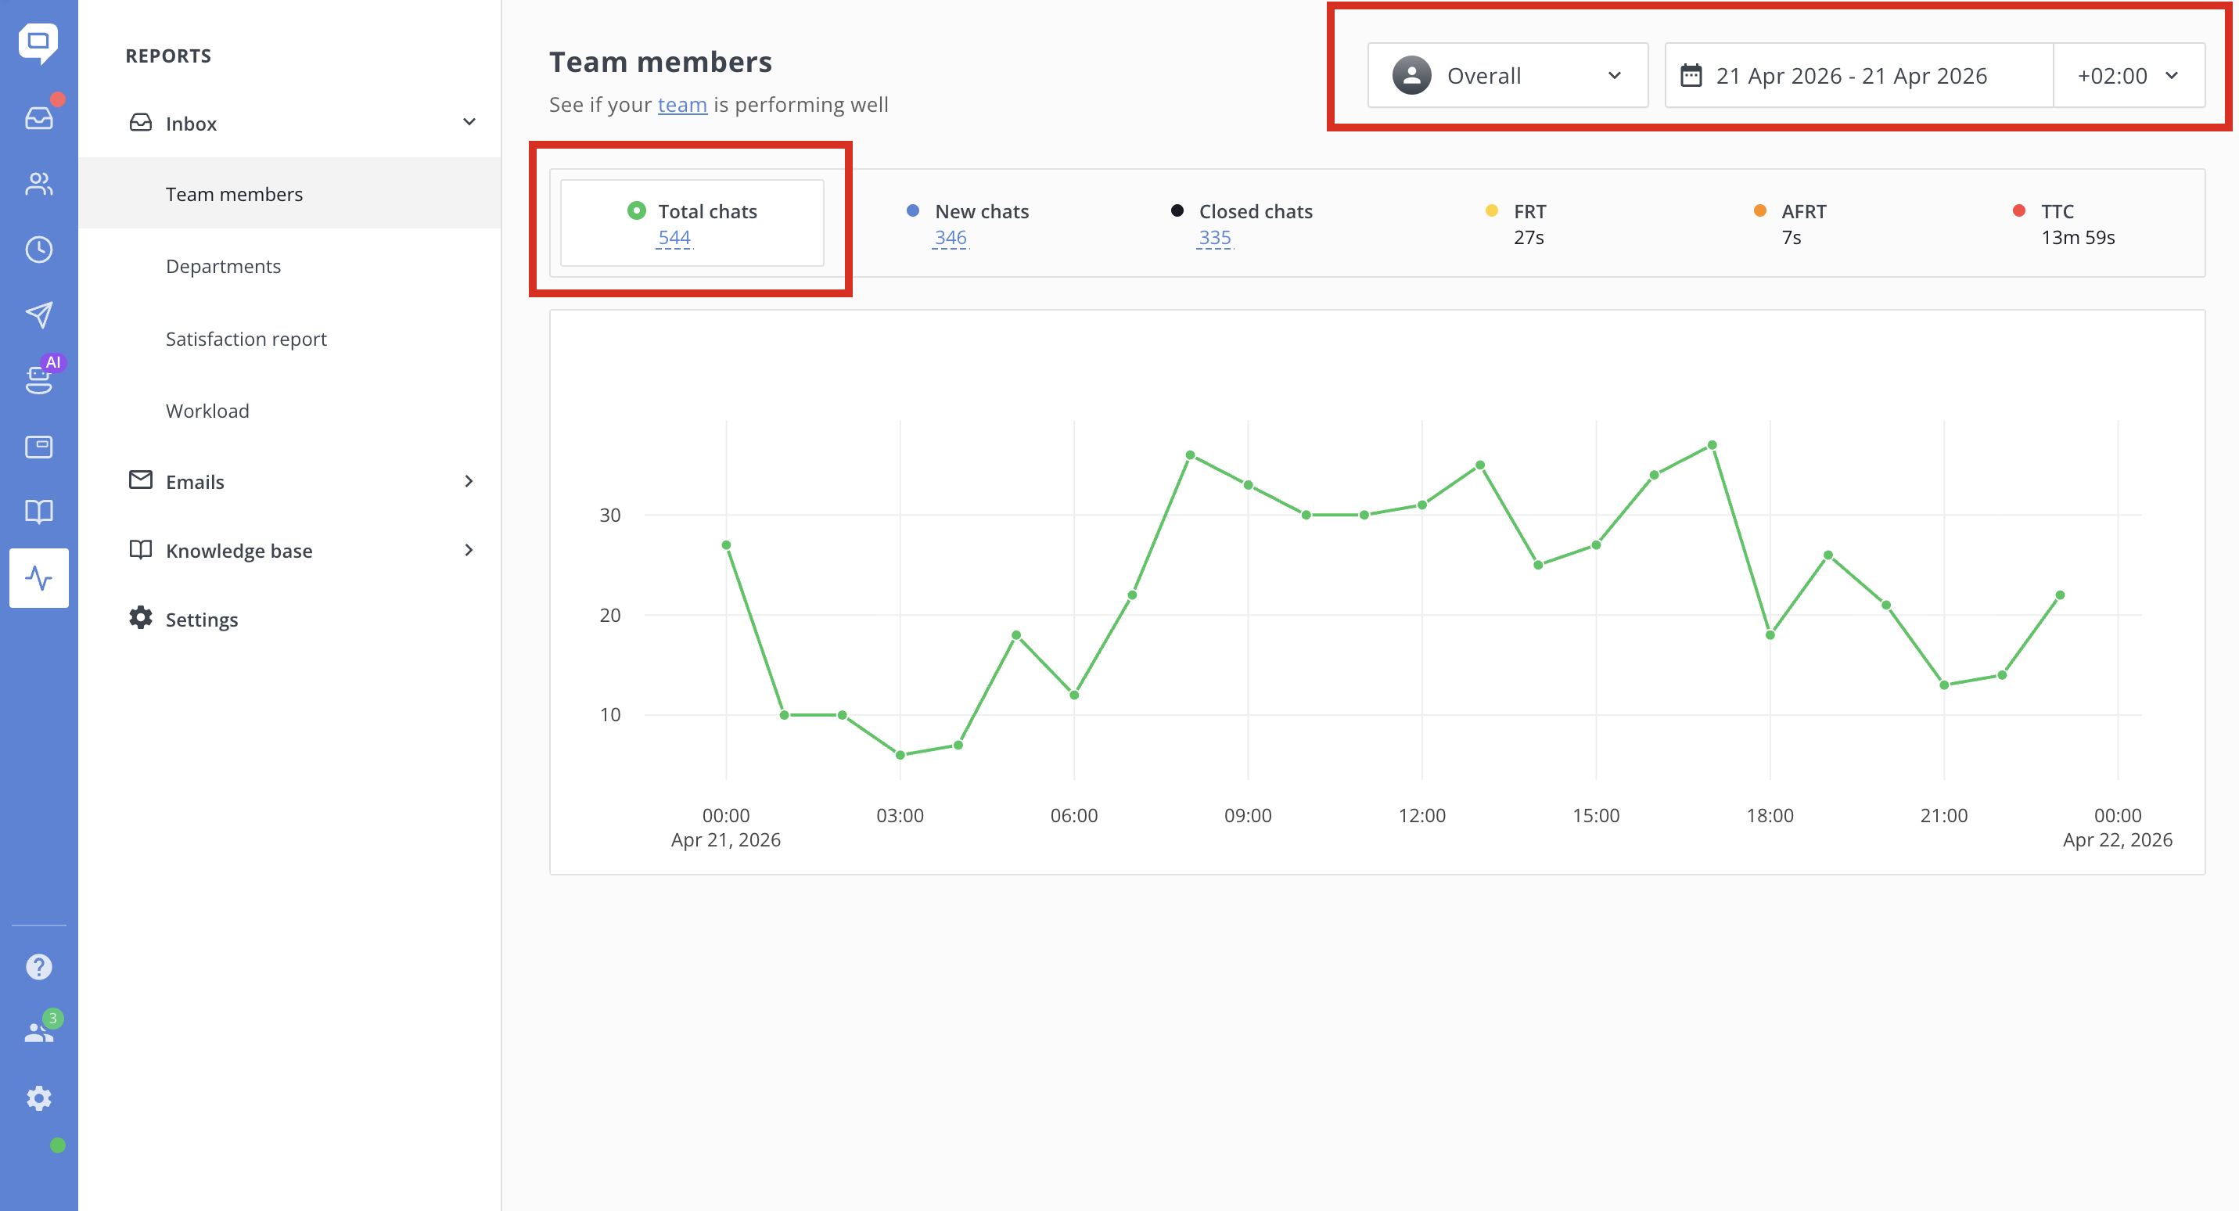Open the AI bot sidebar icon
The width and height of the screenshot is (2239, 1211).
(38, 379)
